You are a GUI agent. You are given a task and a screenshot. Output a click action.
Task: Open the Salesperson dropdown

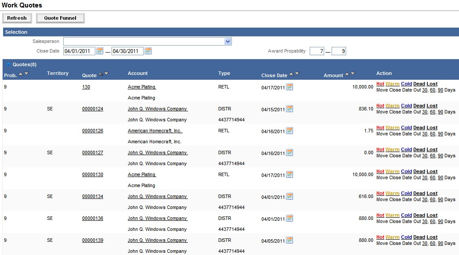coord(228,42)
